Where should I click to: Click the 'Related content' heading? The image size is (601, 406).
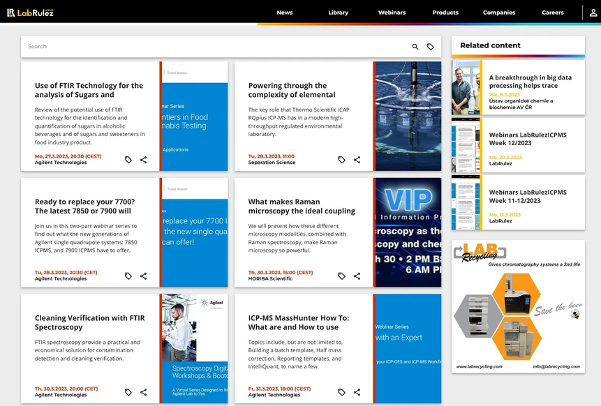point(490,45)
